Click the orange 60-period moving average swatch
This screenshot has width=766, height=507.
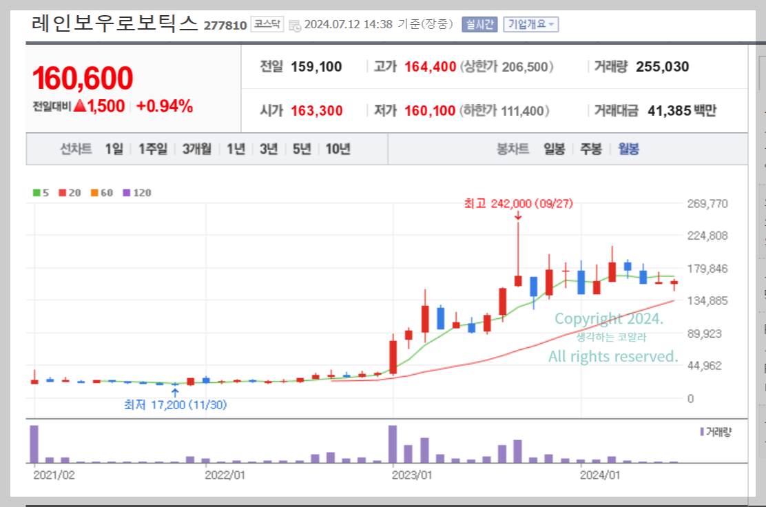point(95,193)
